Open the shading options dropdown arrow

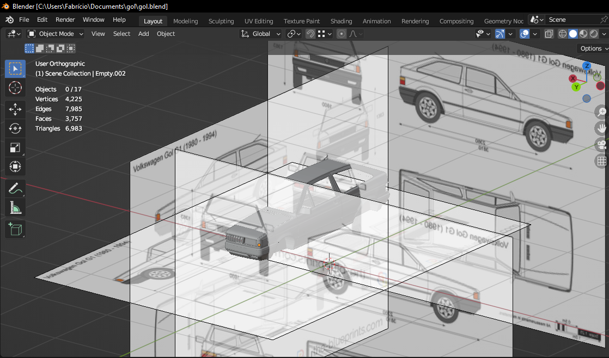point(604,34)
